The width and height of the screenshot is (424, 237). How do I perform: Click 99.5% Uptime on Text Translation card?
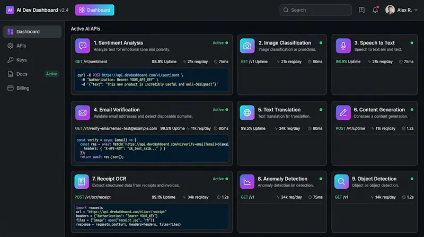[x=253, y=128]
